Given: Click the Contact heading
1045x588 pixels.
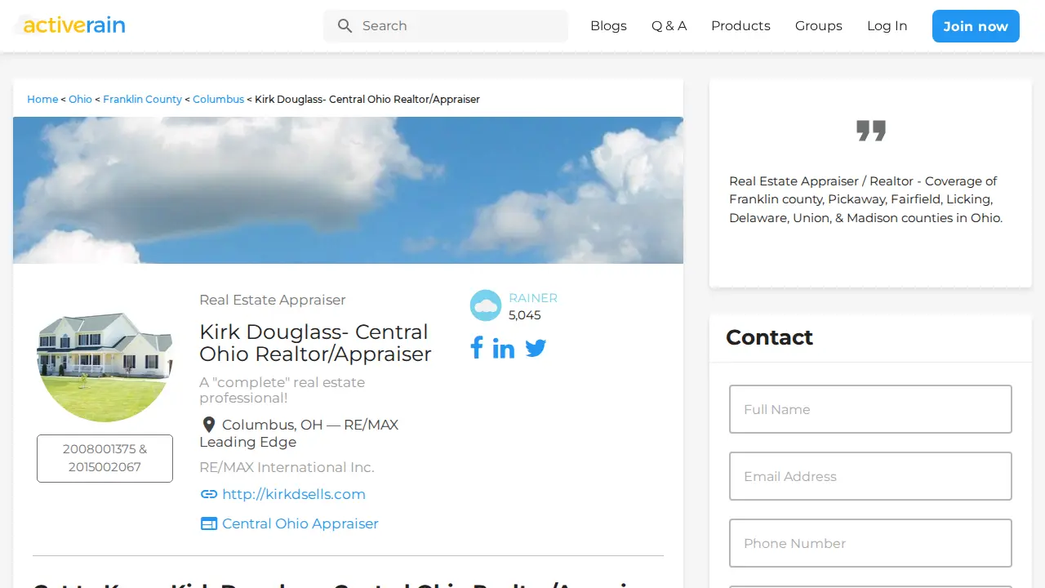Looking at the screenshot, I should [769, 337].
